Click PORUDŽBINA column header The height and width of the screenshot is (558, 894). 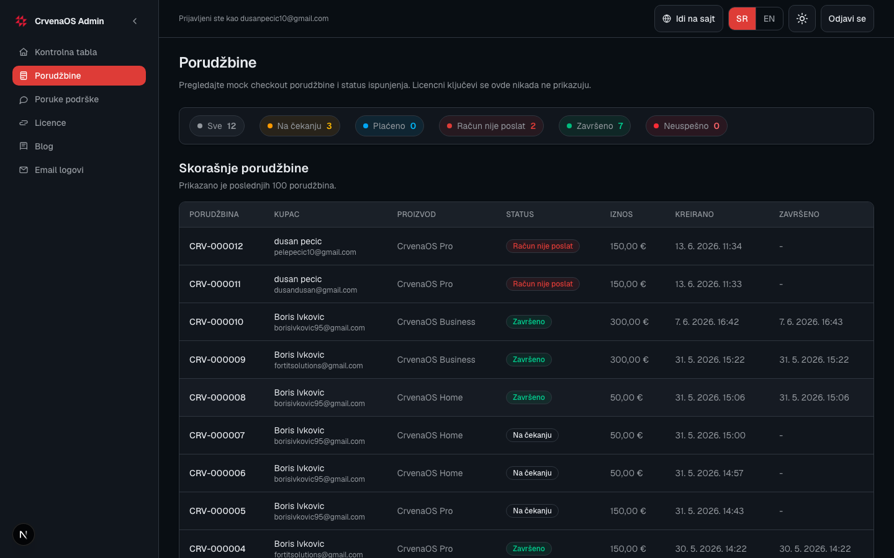pos(214,215)
